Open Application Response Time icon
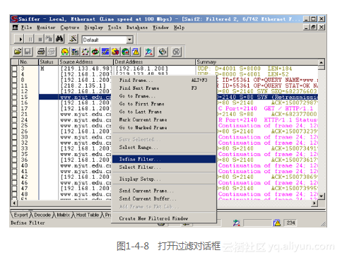Viewport: 342px width, 260px height. 95,52
